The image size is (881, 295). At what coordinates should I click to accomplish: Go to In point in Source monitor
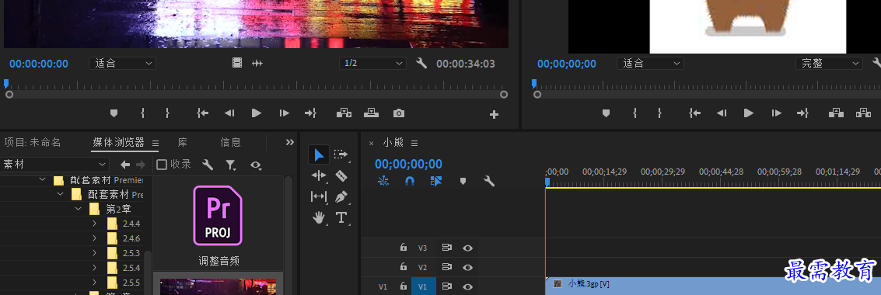pos(203,113)
